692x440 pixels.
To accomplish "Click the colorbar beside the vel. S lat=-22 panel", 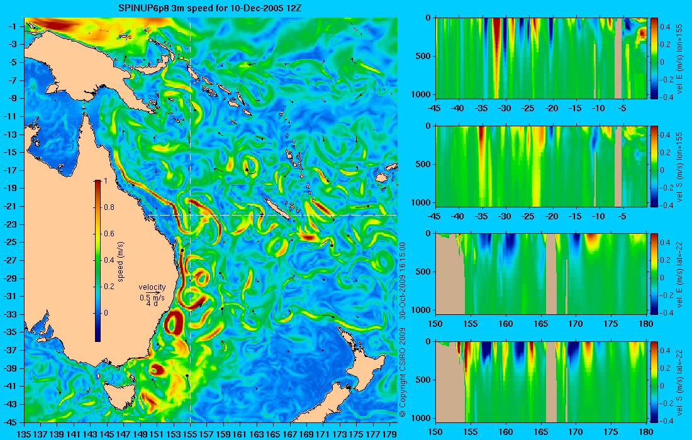I will point(654,382).
